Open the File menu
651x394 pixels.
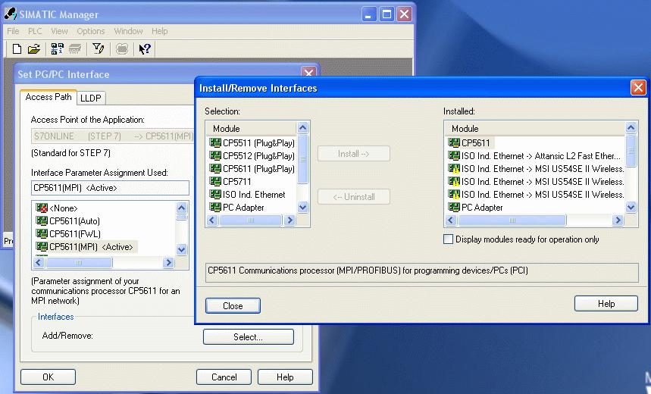point(13,31)
